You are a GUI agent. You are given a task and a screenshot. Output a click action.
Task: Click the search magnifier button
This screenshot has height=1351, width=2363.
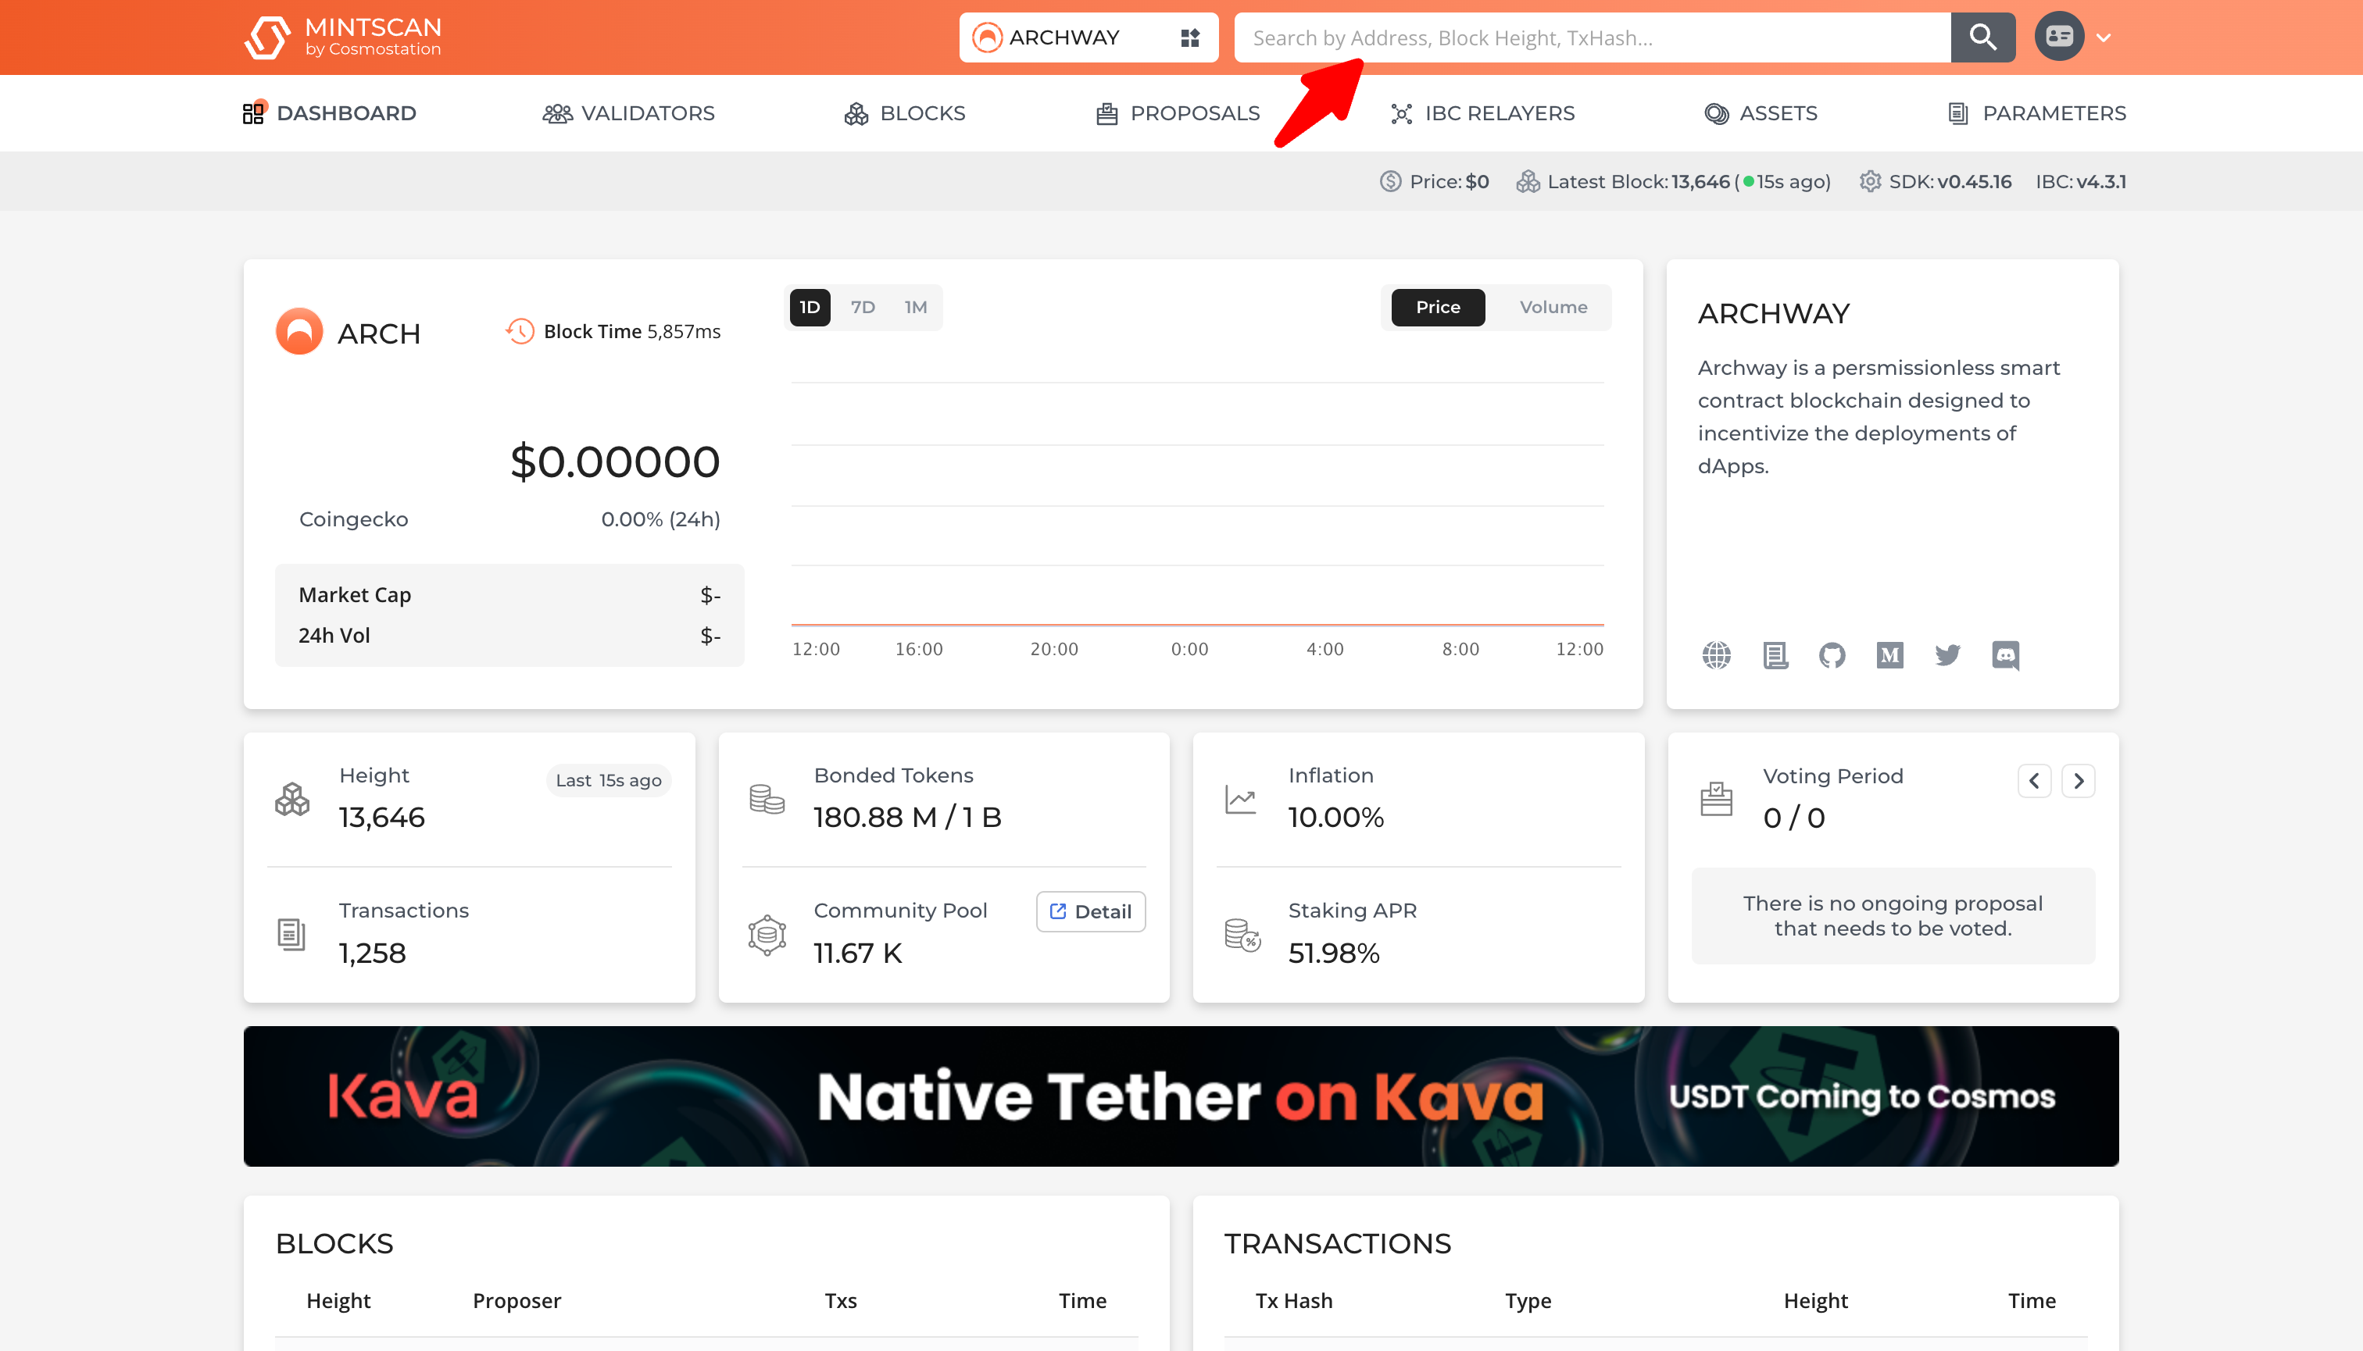[1982, 37]
